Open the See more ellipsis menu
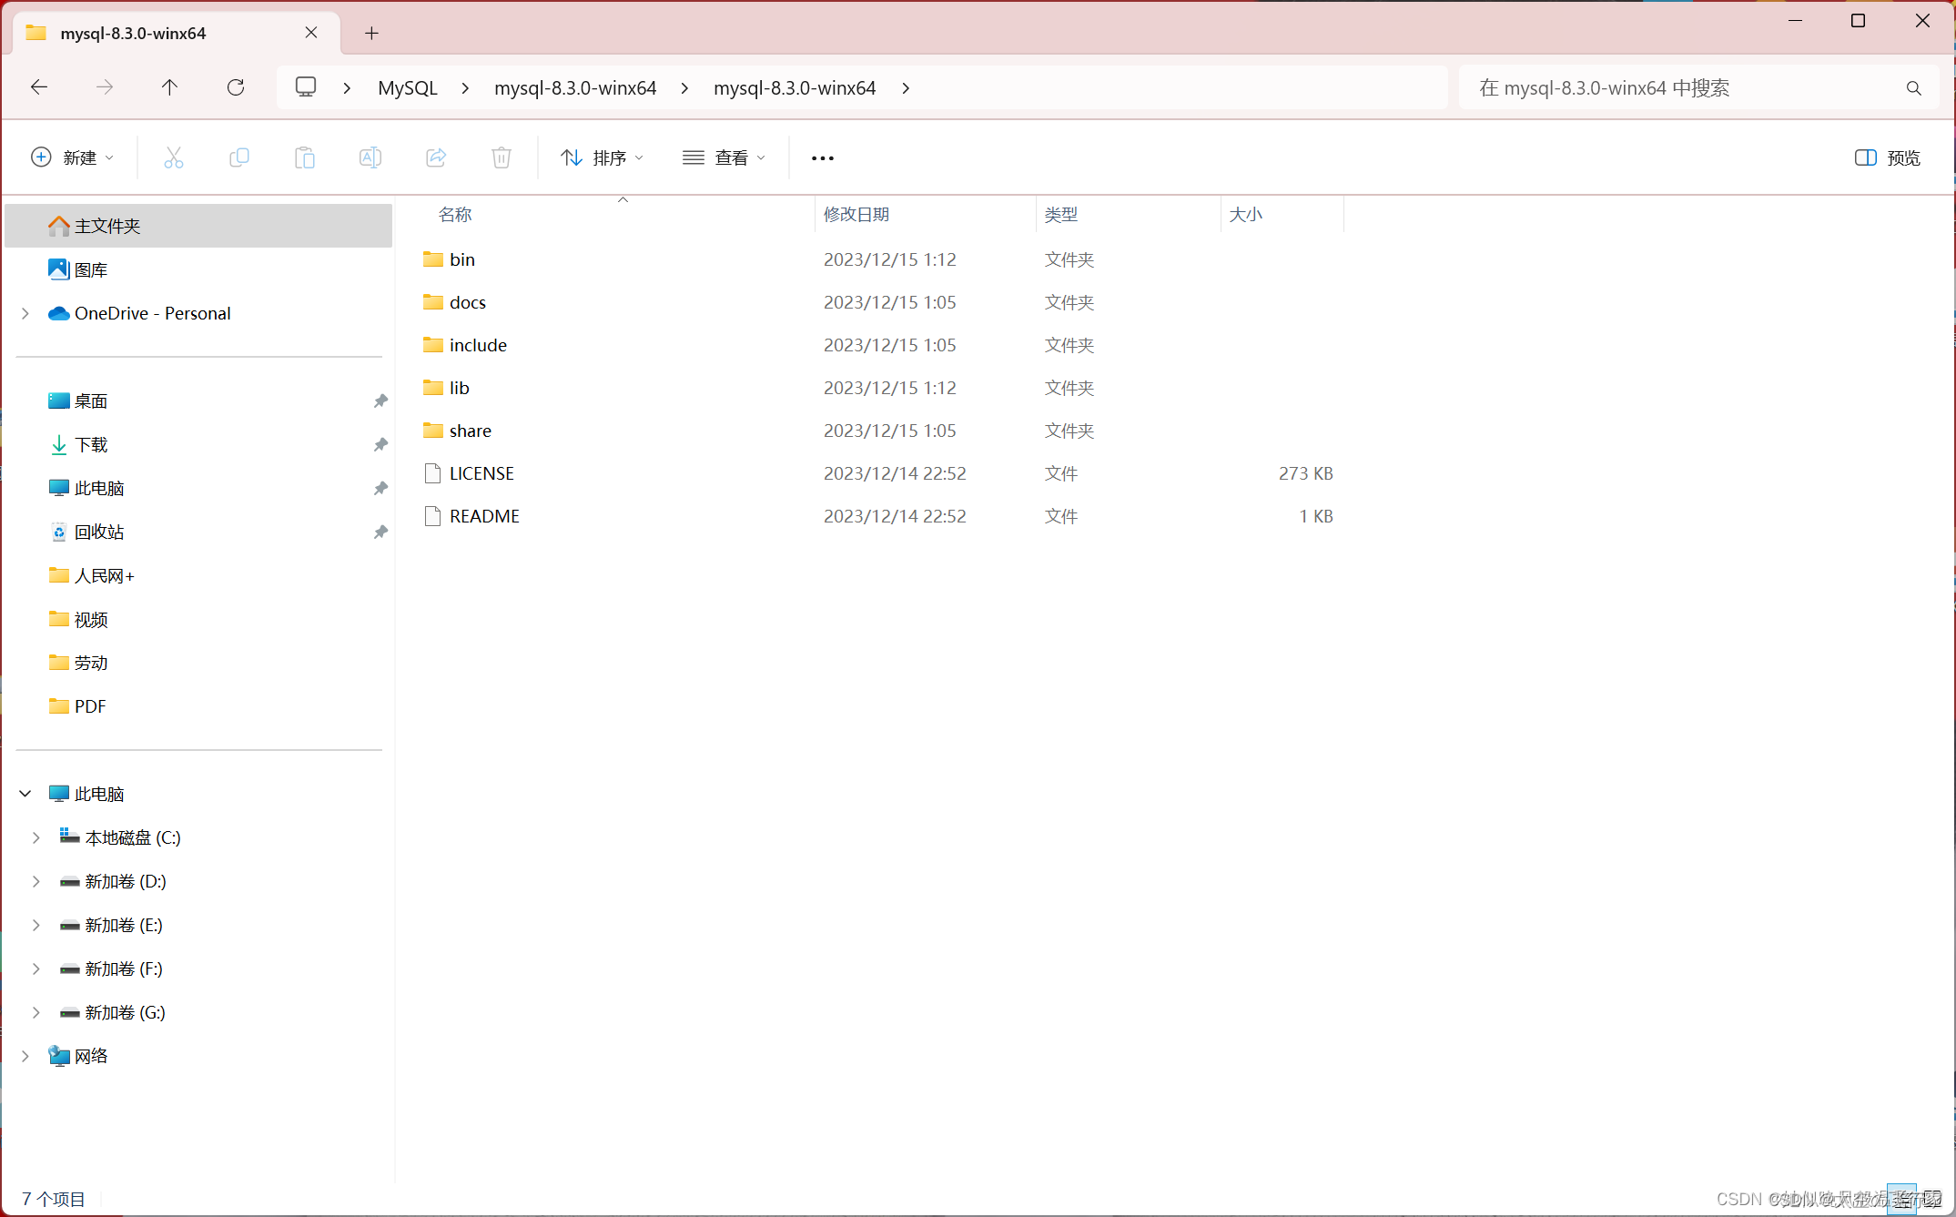Viewport: 1956px width, 1217px height. click(822, 158)
